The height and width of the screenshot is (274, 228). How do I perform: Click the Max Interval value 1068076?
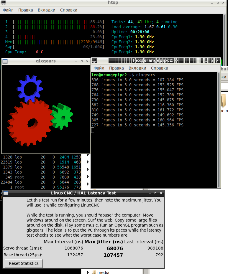pos(74,248)
